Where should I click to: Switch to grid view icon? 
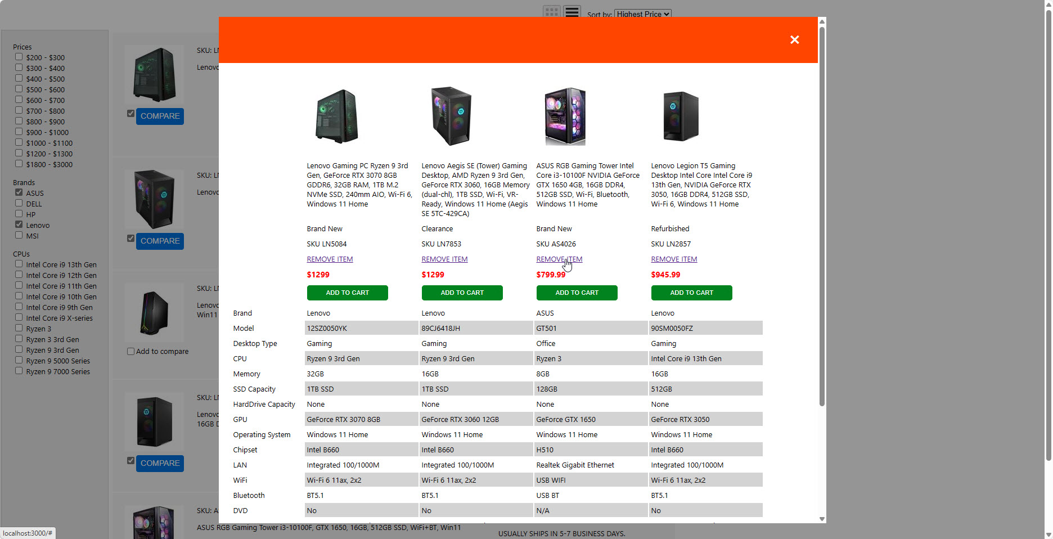tap(551, 12)
